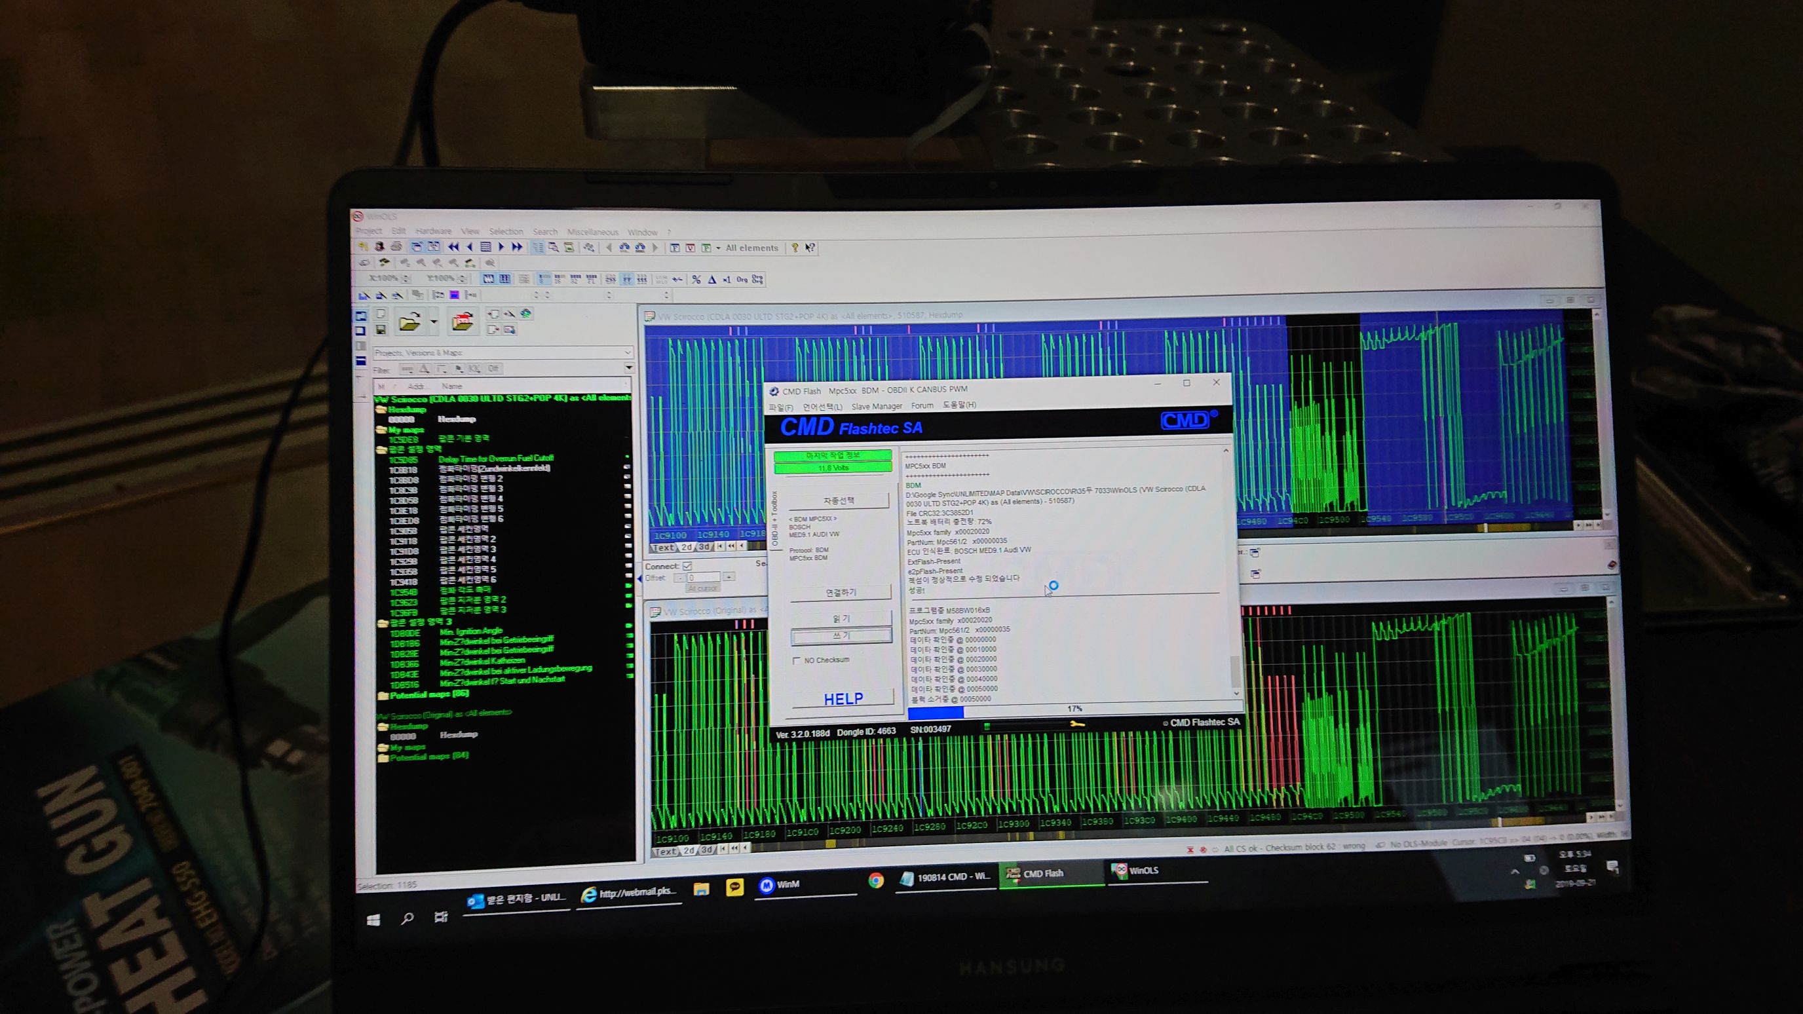Click the plus button beside the Offset field

(729, 576)
